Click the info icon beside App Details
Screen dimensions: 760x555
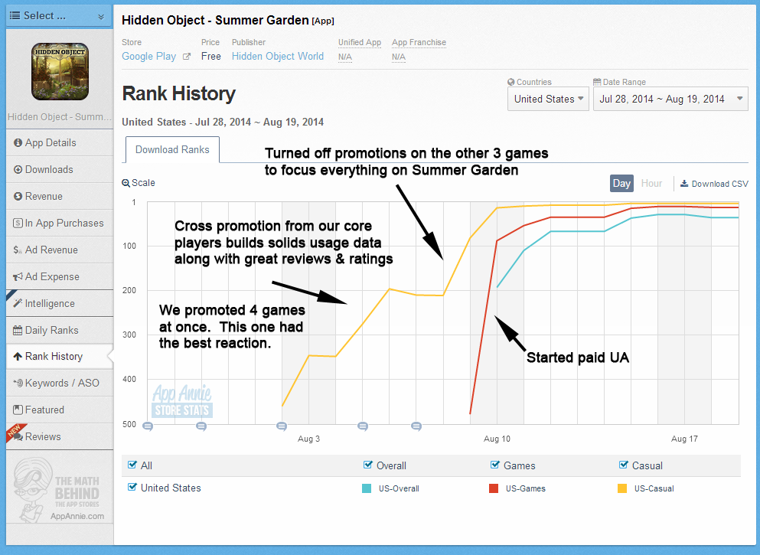(x=18, y=142)
